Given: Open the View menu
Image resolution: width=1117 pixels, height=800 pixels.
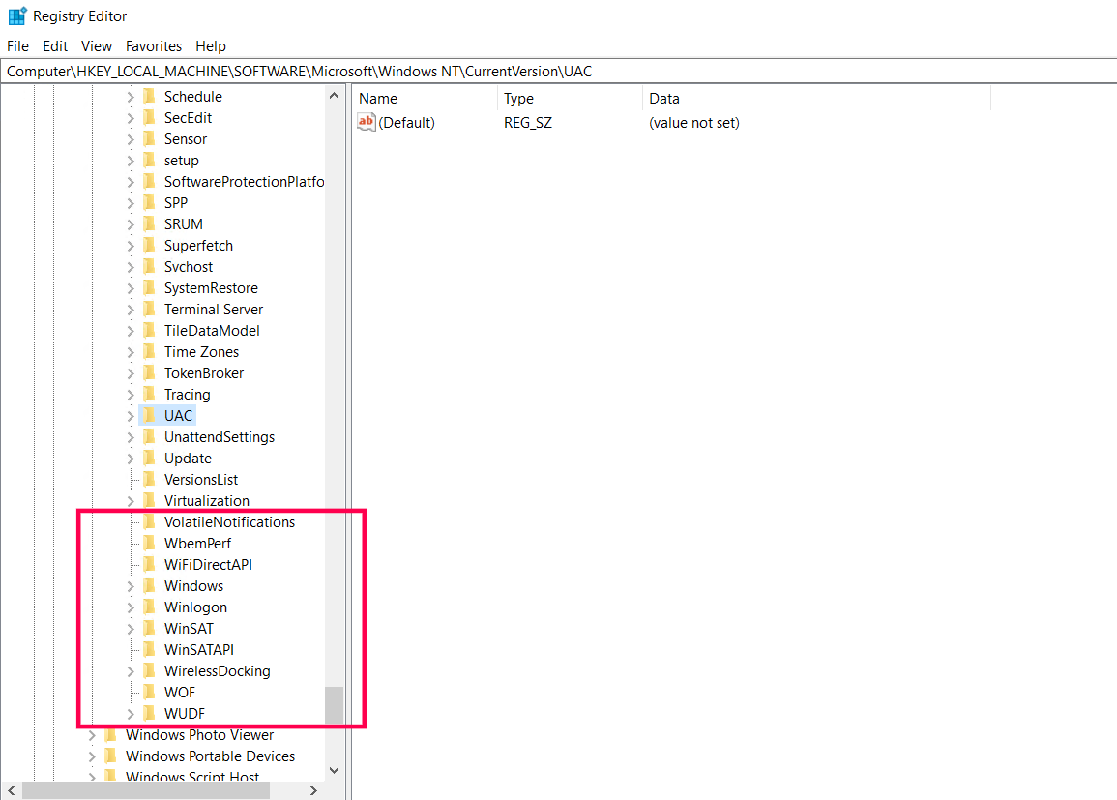Looking at the screenshot, I should 96,46.
